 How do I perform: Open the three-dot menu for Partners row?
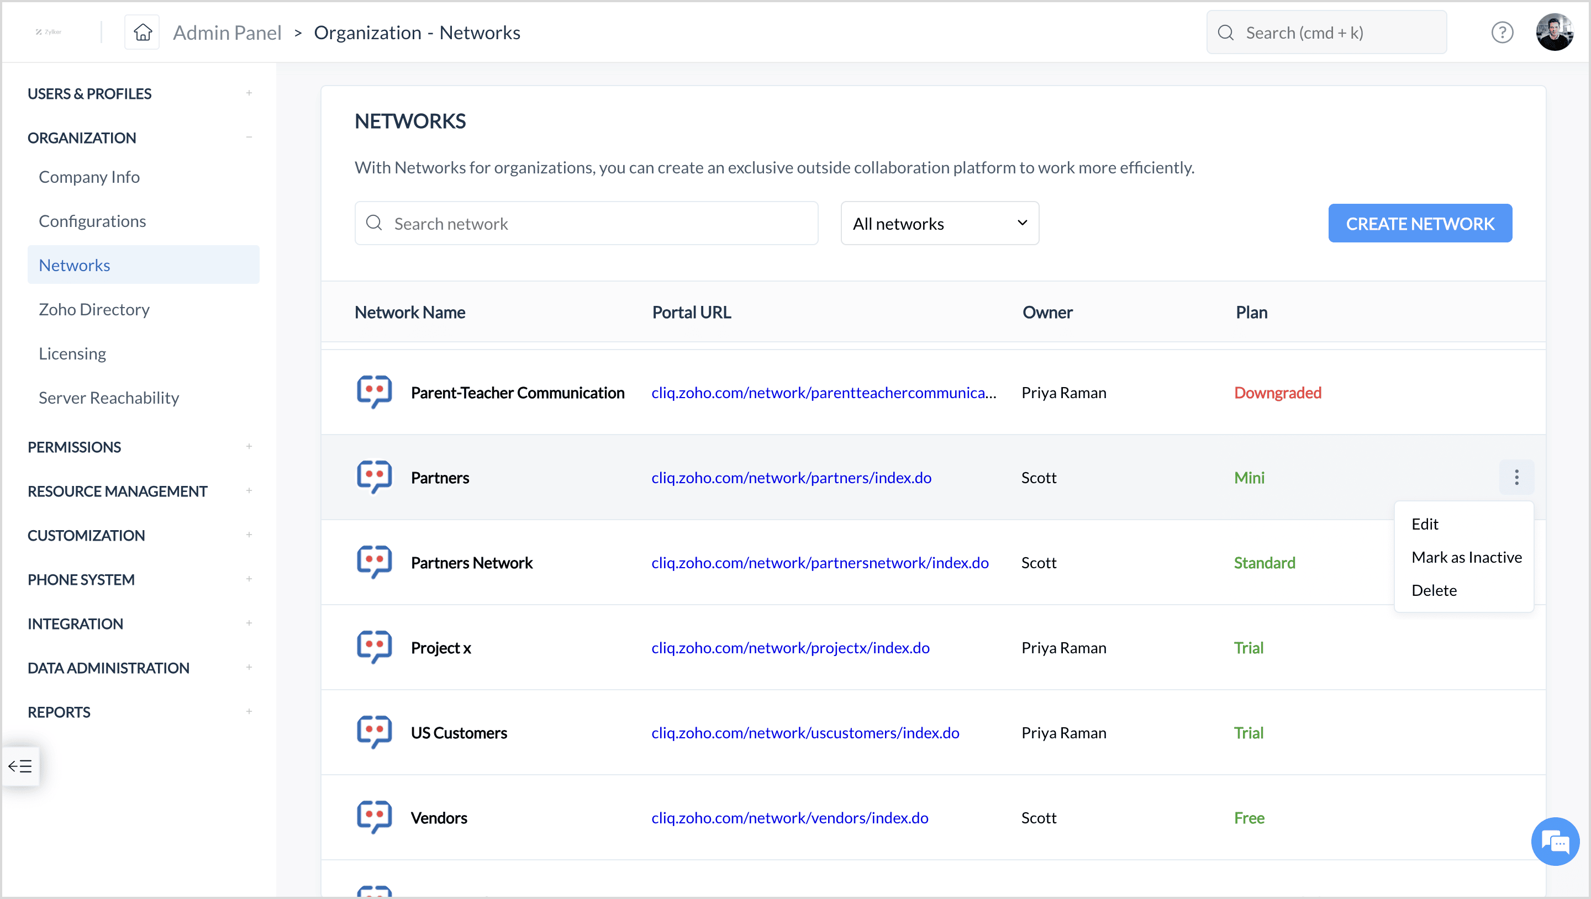[1516, 477]
